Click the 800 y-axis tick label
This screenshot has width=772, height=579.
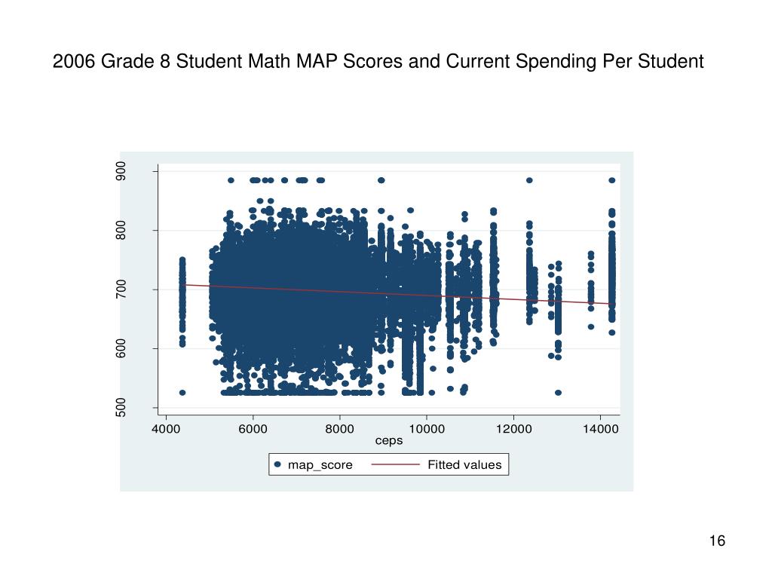click(121, 231)
